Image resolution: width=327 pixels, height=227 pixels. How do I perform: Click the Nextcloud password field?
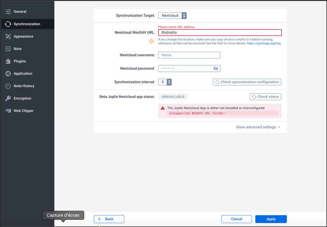(x=189, y=68)
